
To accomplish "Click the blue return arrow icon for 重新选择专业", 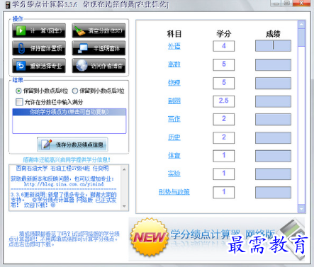I will point(21,65).
